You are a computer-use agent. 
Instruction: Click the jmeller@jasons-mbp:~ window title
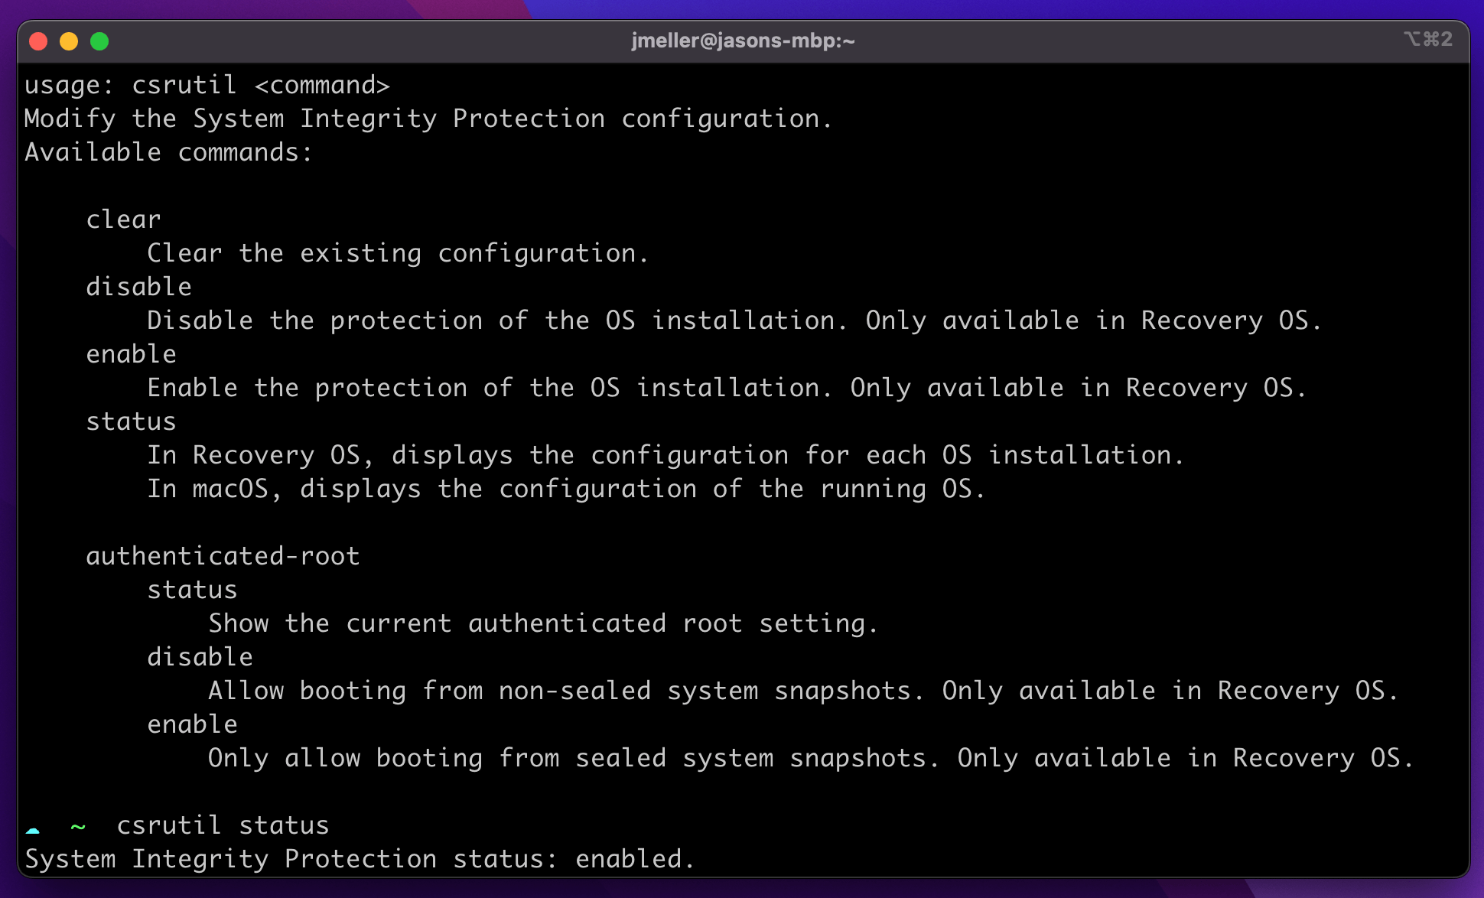coord(742,41)
